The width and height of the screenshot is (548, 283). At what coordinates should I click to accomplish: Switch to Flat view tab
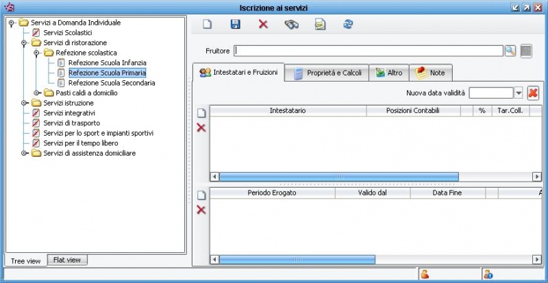tap(67, 260)
